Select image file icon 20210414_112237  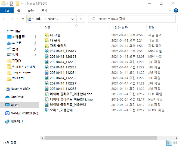pos(47,83)
